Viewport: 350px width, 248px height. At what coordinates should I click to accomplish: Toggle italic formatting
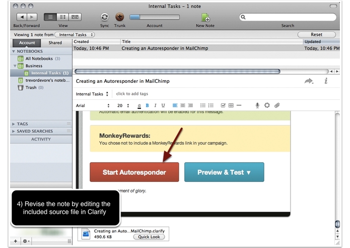tap(155, 105)
